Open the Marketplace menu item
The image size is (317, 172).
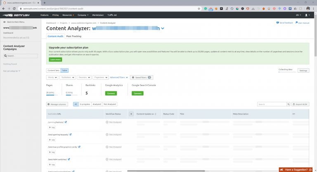tap(98, 15)
